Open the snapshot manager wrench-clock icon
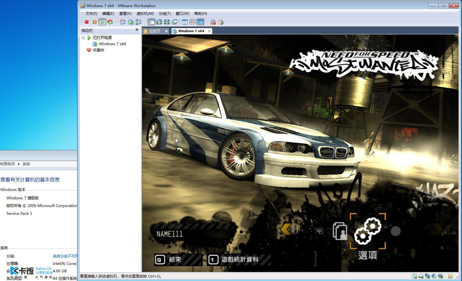Image resolution: width=462 pixels, height=281 pixels. tap(138, 22)
